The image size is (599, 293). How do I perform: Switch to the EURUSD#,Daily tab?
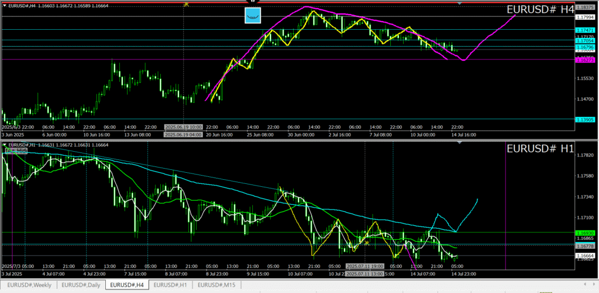(x=81, y=285)
